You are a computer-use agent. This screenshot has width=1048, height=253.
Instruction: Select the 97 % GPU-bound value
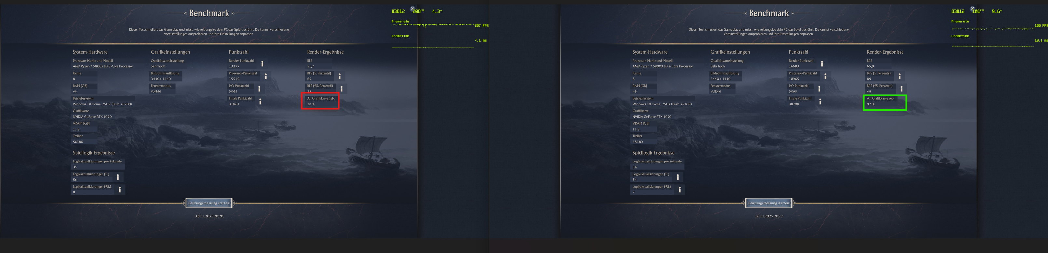click(x=871, y=104)
